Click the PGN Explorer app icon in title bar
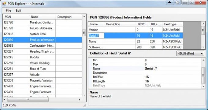Viewport: 208px width, 110px height. (x=4, y=4)
